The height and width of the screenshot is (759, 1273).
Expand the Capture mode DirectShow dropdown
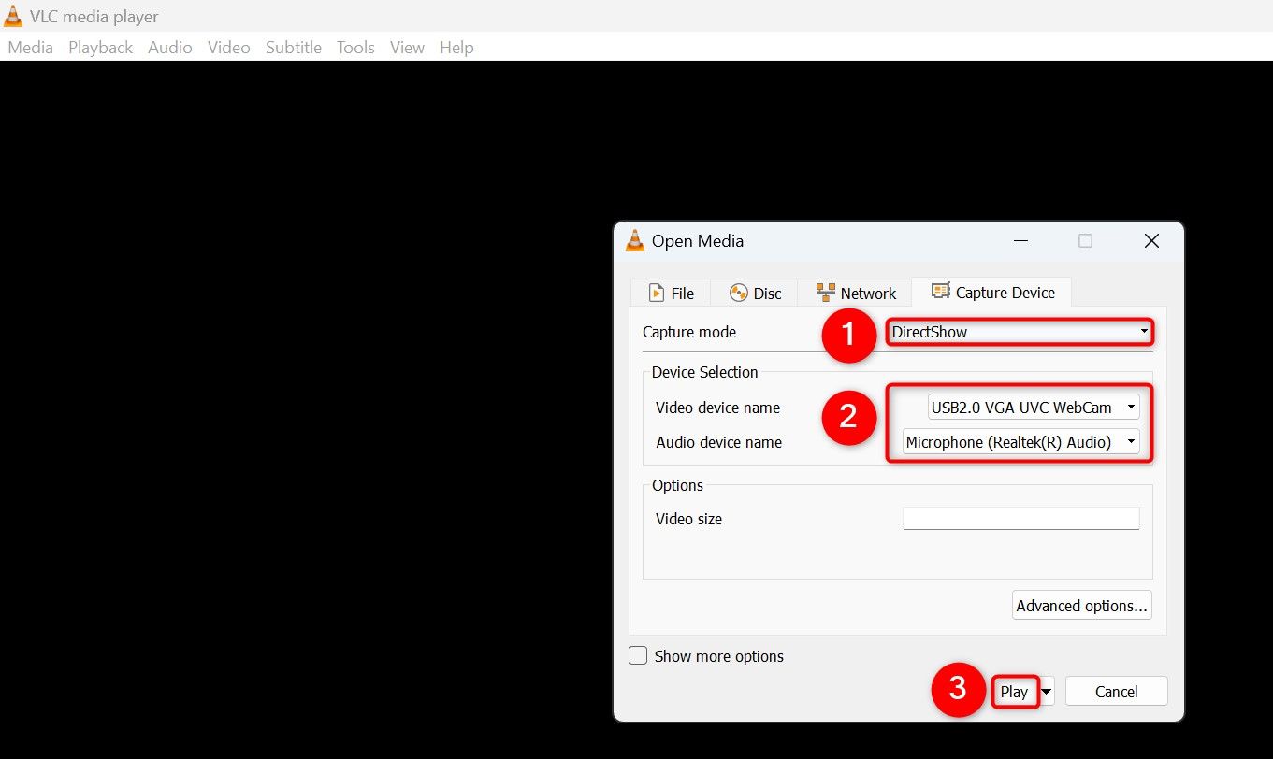point(1020,331)
